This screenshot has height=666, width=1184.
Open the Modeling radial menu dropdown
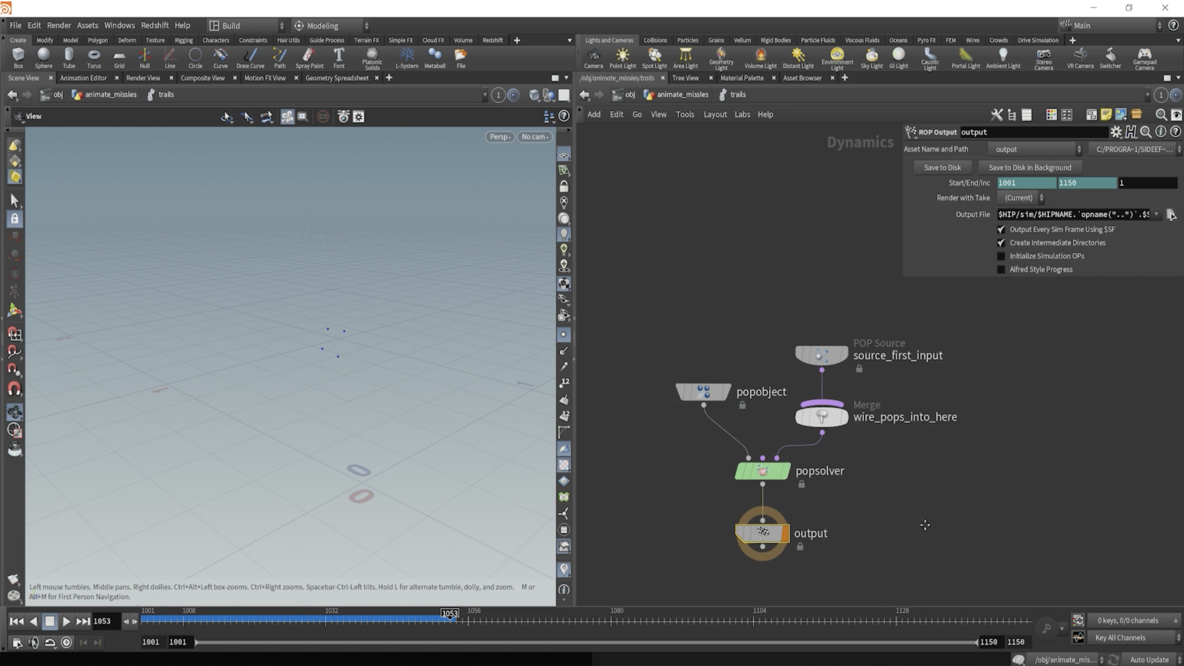click(331, 25)
